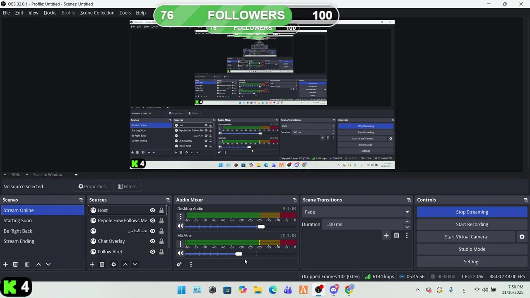530x298 pixels.
Task: Add a configurable transition with plus icon
Action: point(386,236)
